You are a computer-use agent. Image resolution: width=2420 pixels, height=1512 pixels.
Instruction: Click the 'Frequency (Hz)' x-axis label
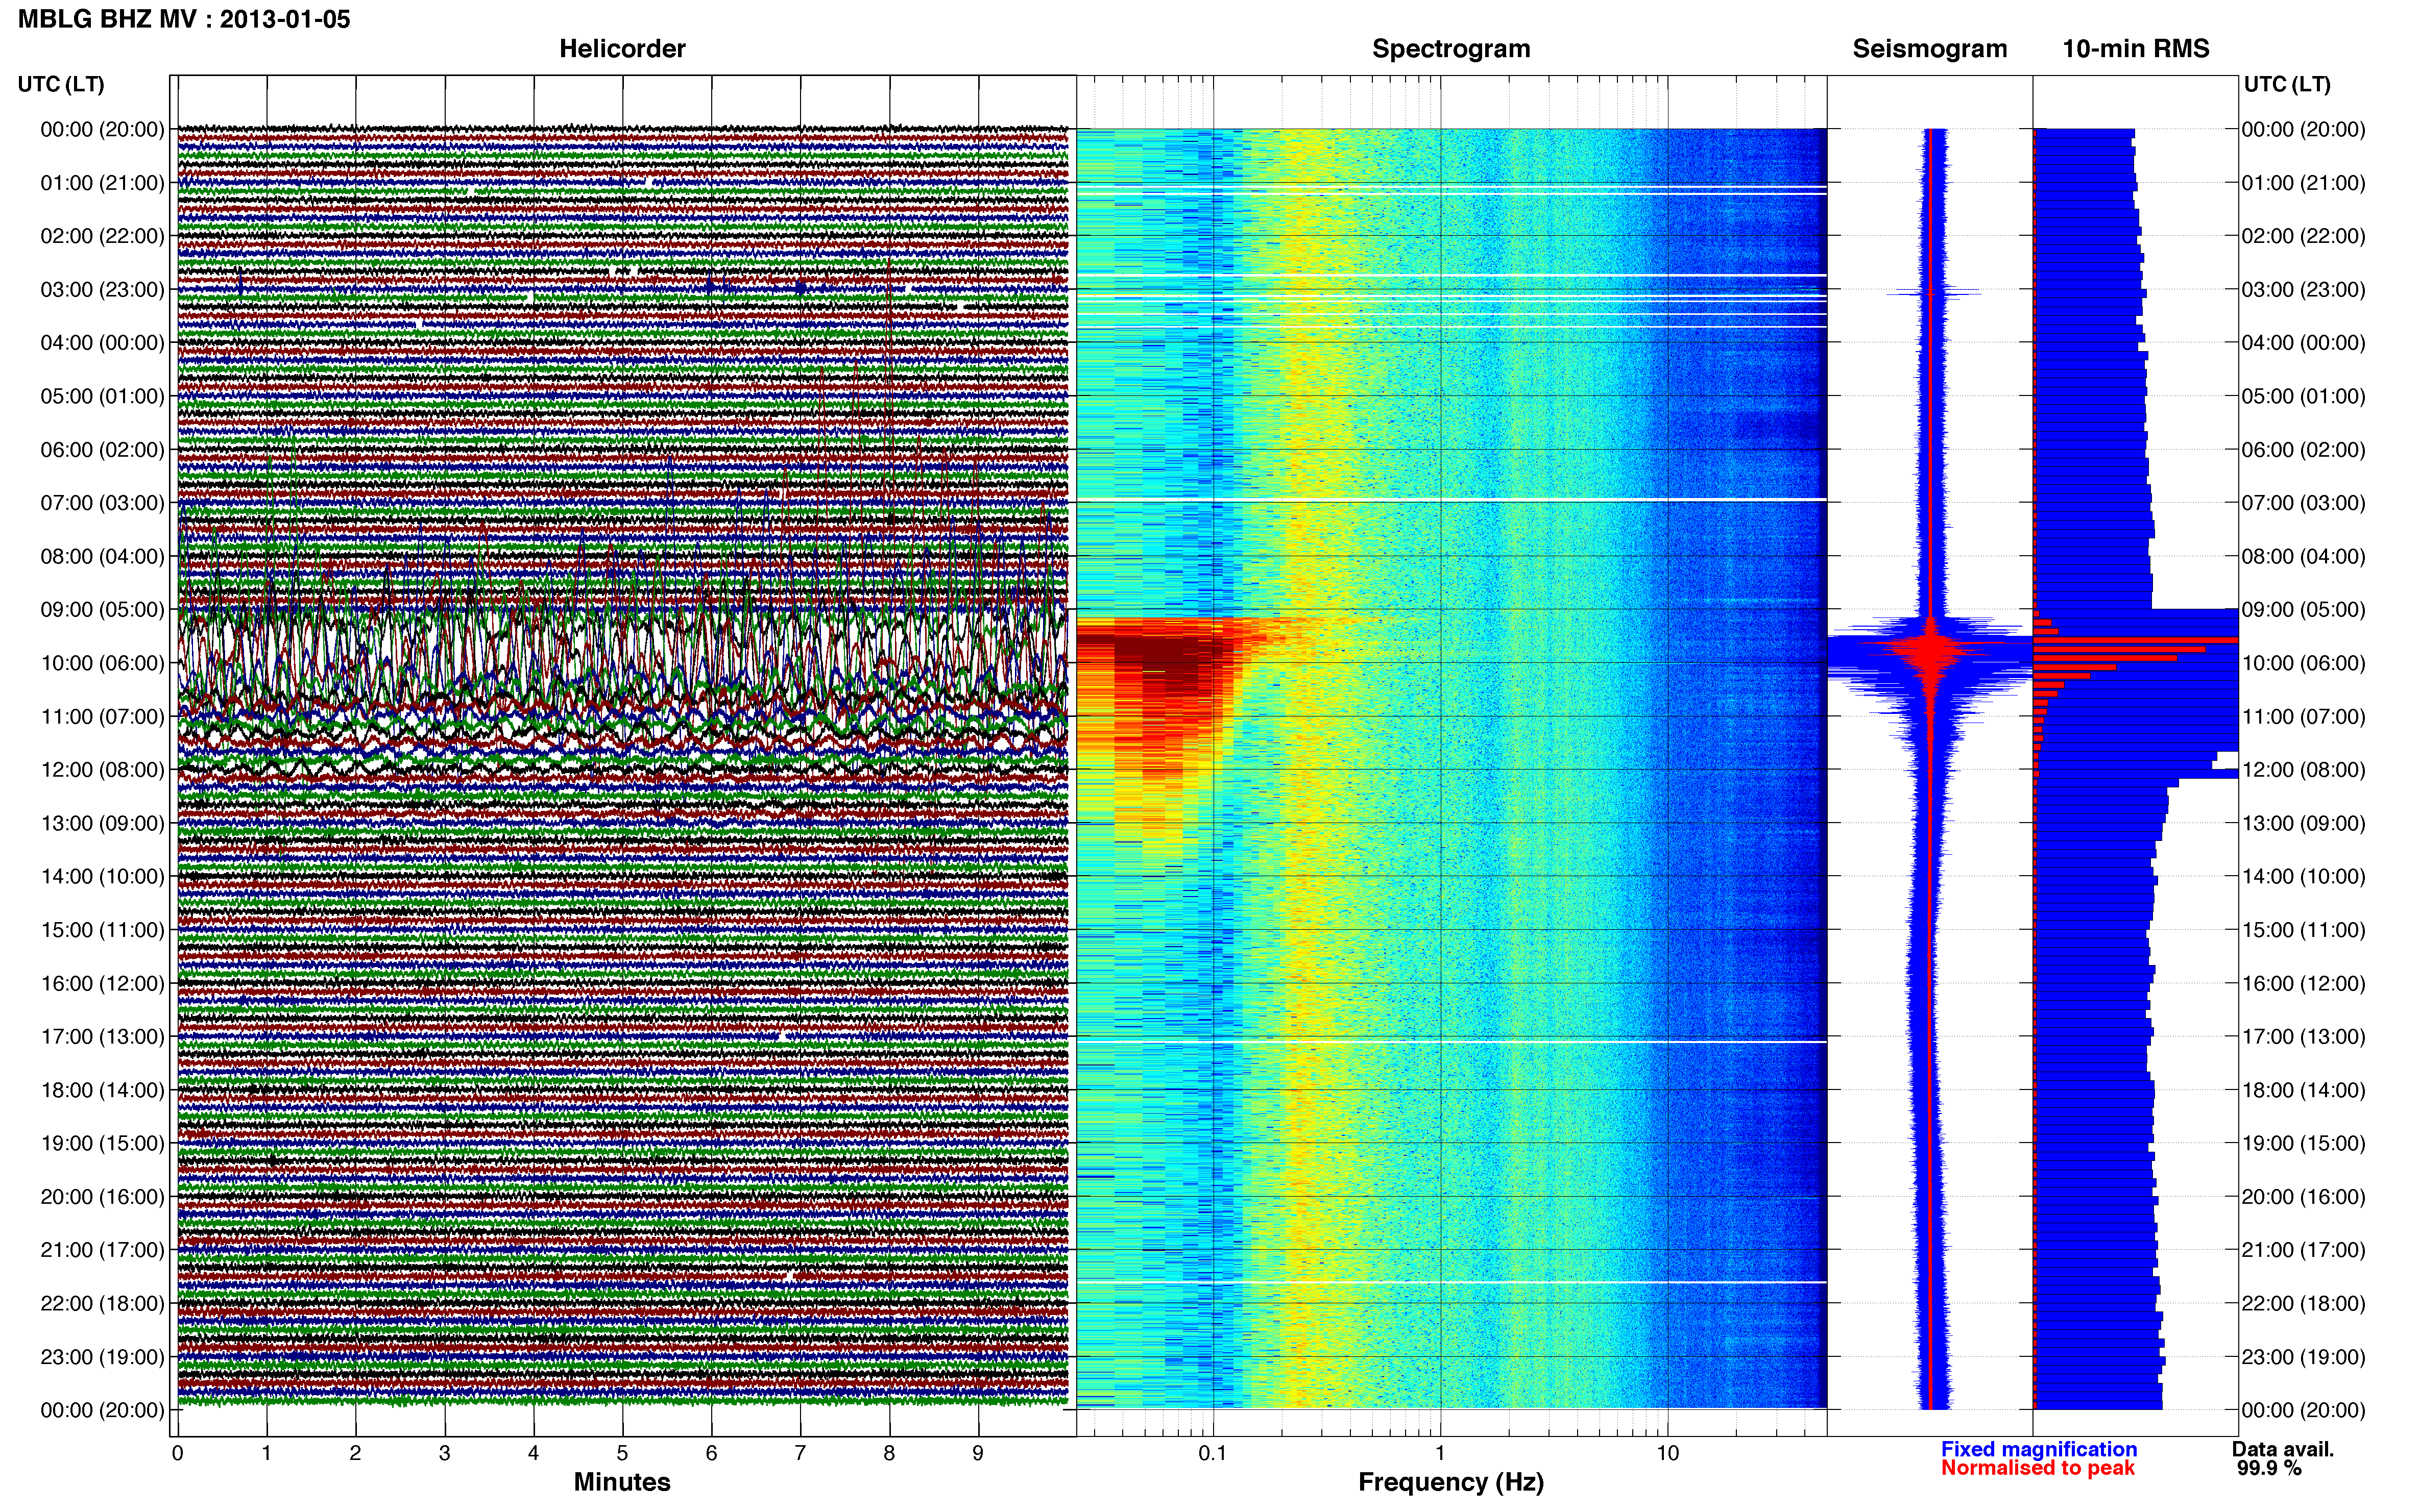pos(1450,1482)
